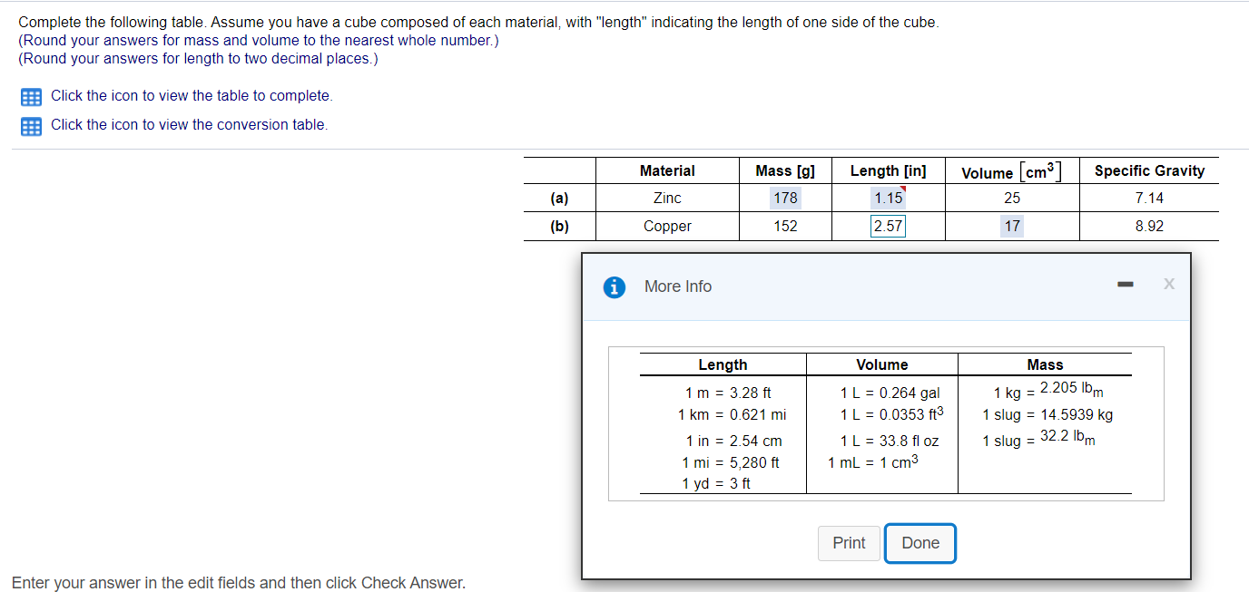The image size is (1249, 592).
Task: Select the Copper volume field showing 17
Action: pyautogui.click(x=1012, y=227)
